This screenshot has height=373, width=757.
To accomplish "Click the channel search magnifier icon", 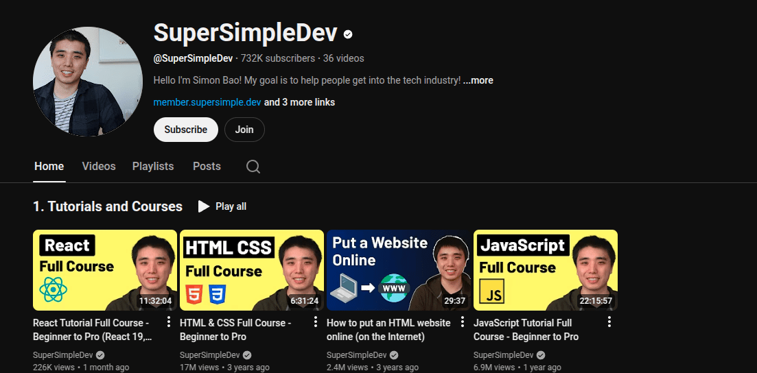I will (x=253, y=167).
